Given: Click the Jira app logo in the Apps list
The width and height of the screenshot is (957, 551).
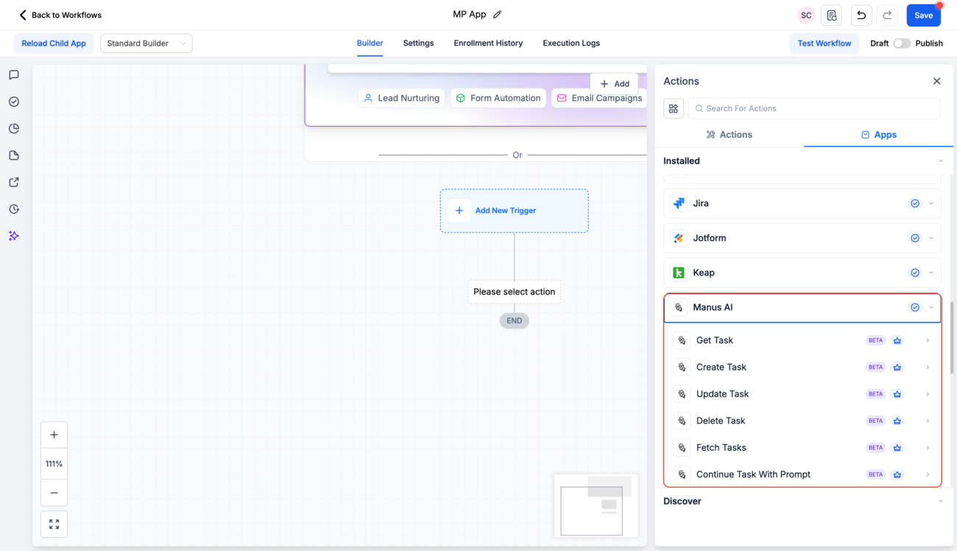Looking at the screenshot, I should (679, 203).
